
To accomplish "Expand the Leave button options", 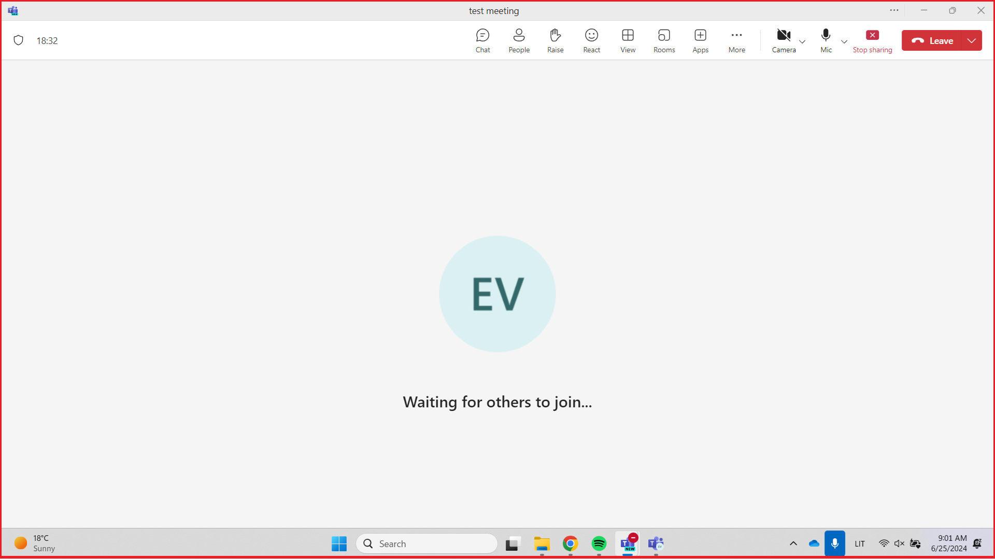I will [x=972, y=40].
